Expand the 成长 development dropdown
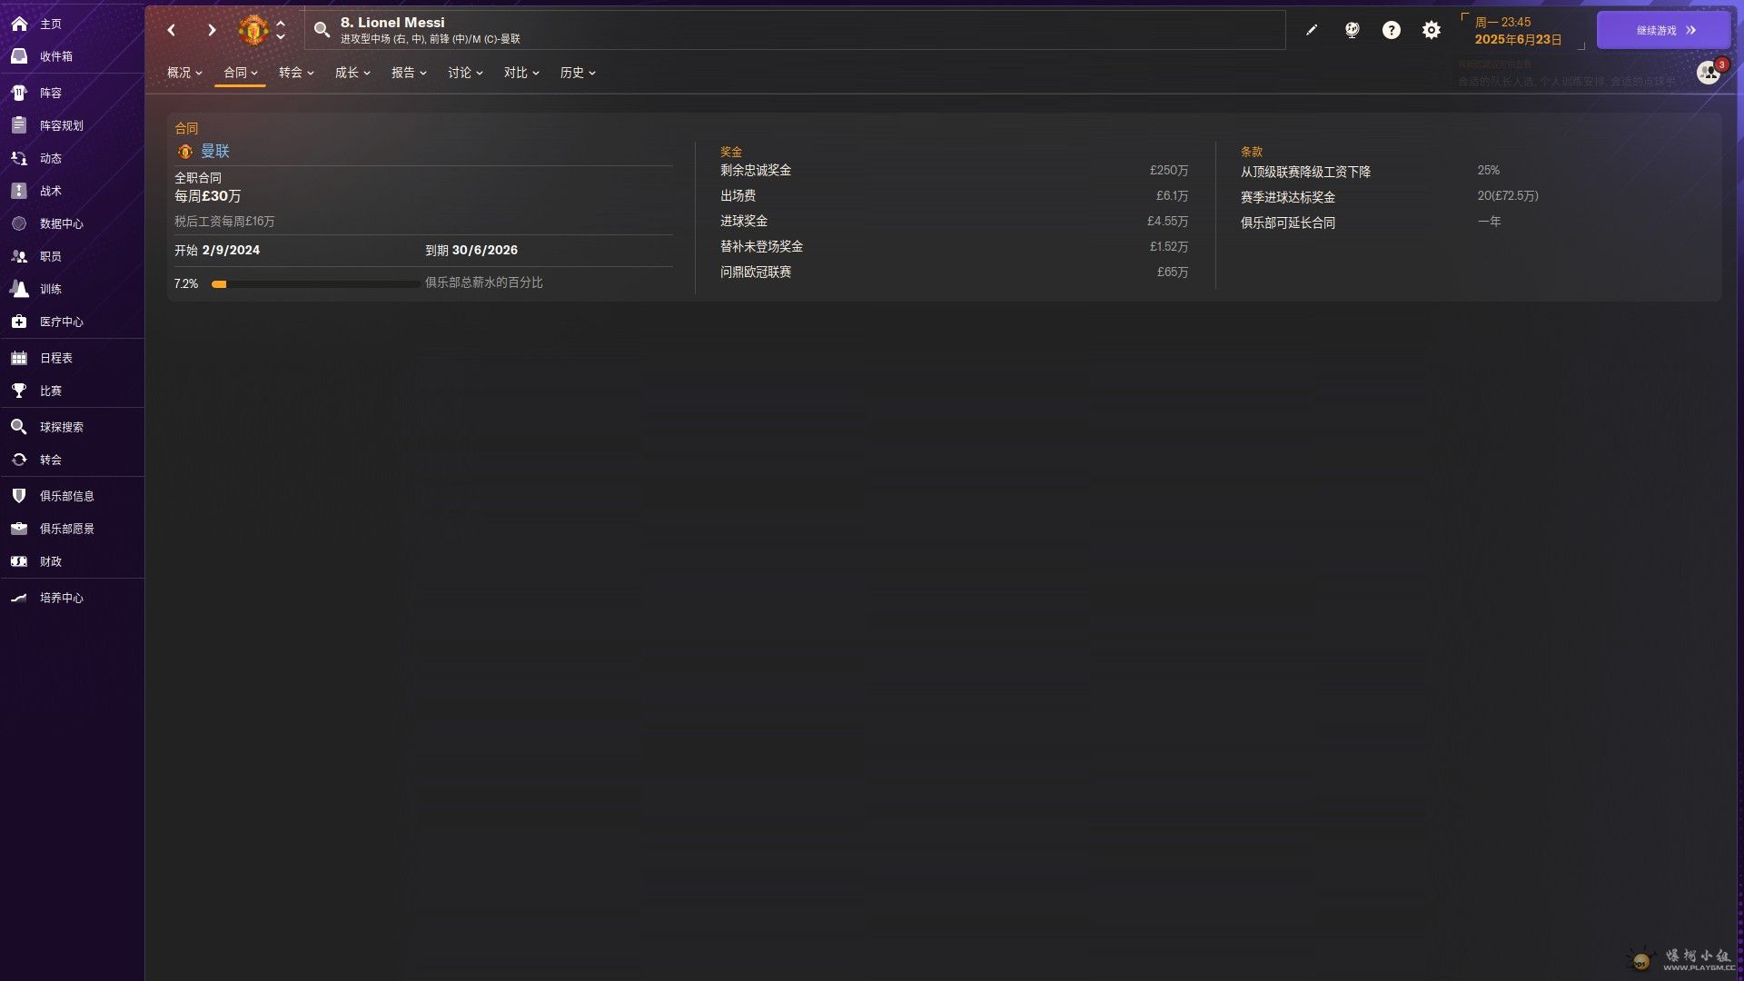This screenshot has height=981, width=1744. tap(352, 73)
